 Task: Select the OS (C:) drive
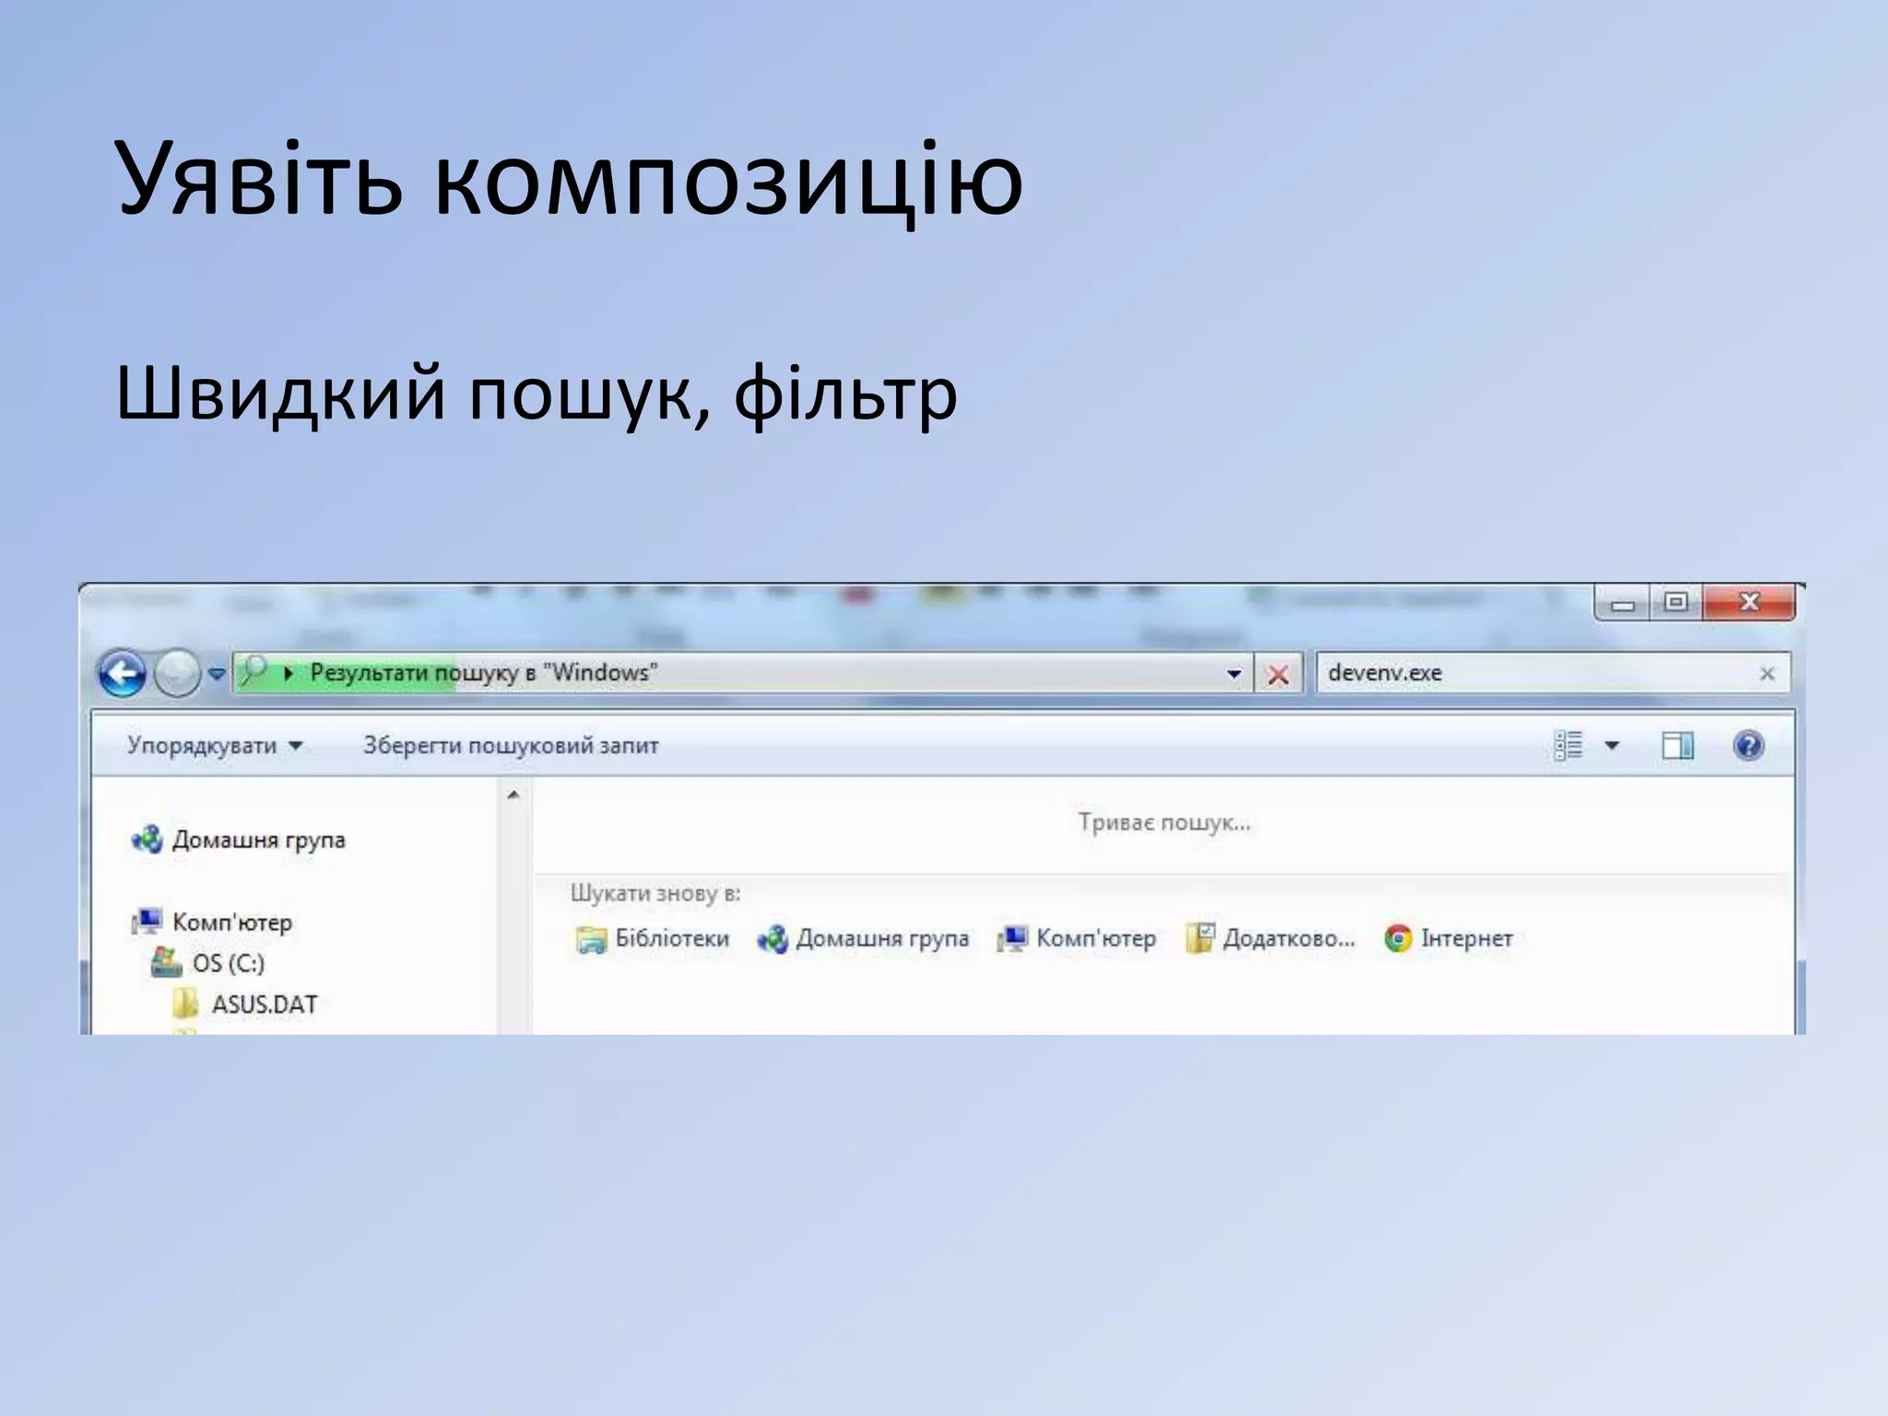coord(208,962)
